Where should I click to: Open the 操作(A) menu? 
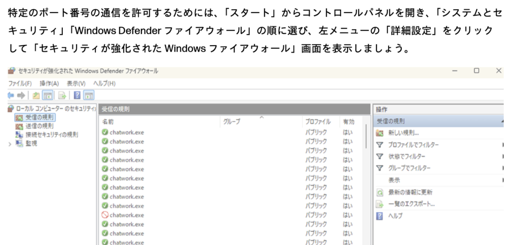click(x=49, y=83)
